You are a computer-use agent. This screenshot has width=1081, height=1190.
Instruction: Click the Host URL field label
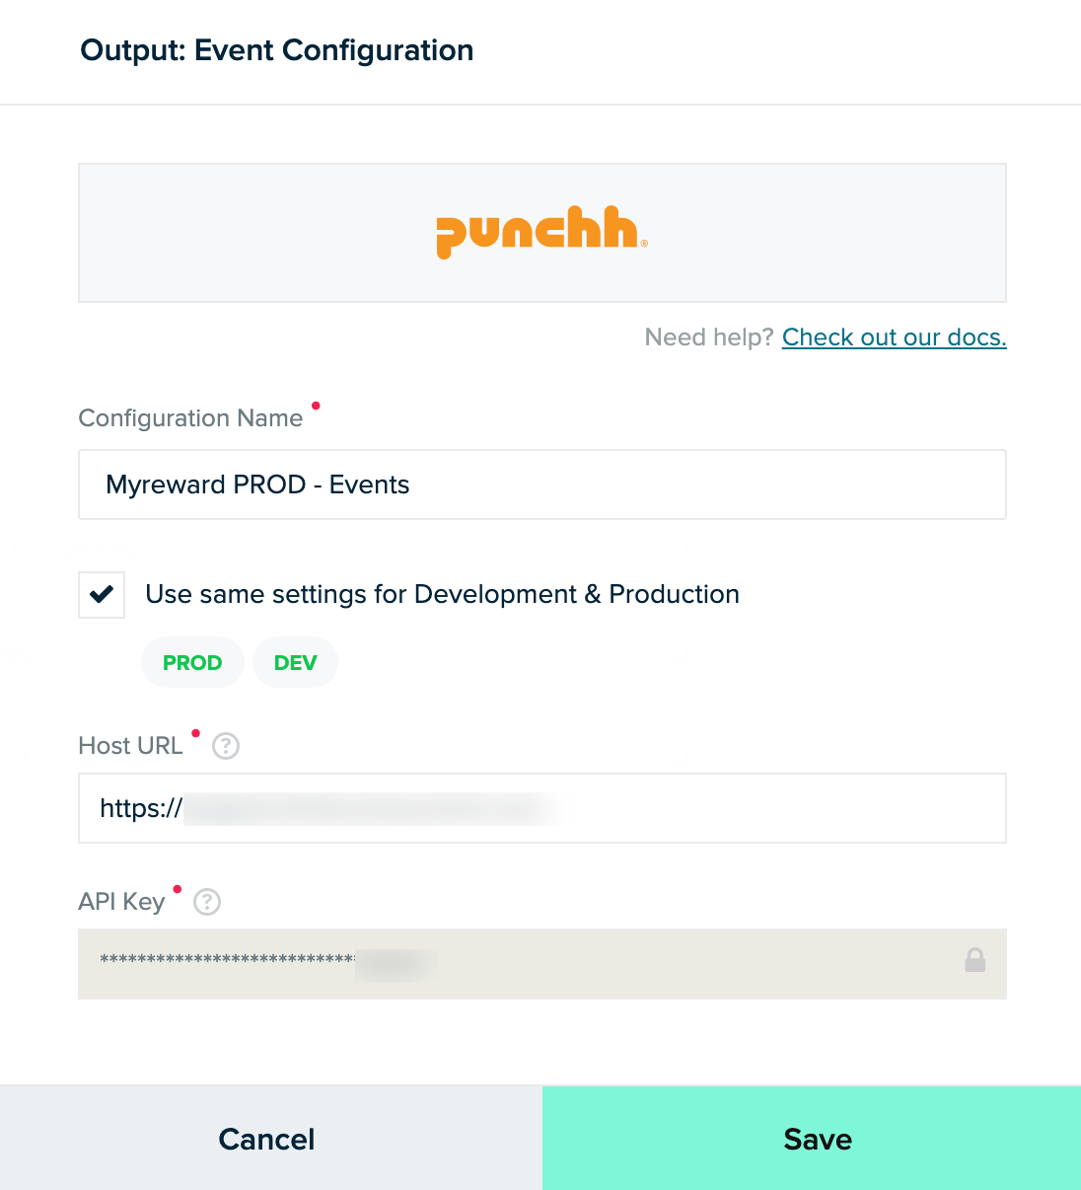(x=130, y=746)
